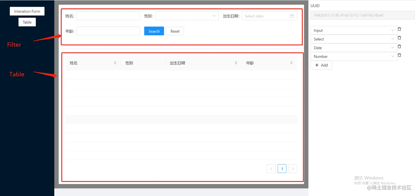Click the Interation Form button
417x196 pixels.
[x=27, y=11]
